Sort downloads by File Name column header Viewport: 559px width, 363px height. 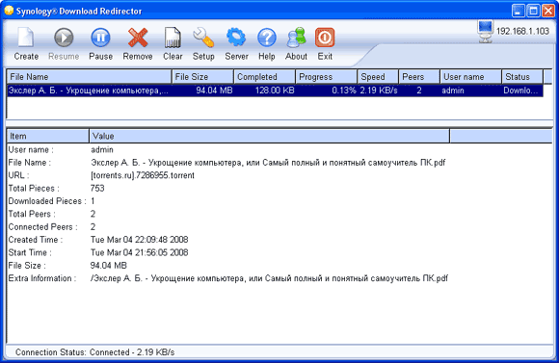pyautogui.click(x=89, y=77)
